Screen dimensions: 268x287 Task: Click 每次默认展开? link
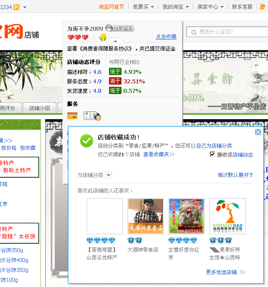[x=235, y=175]
